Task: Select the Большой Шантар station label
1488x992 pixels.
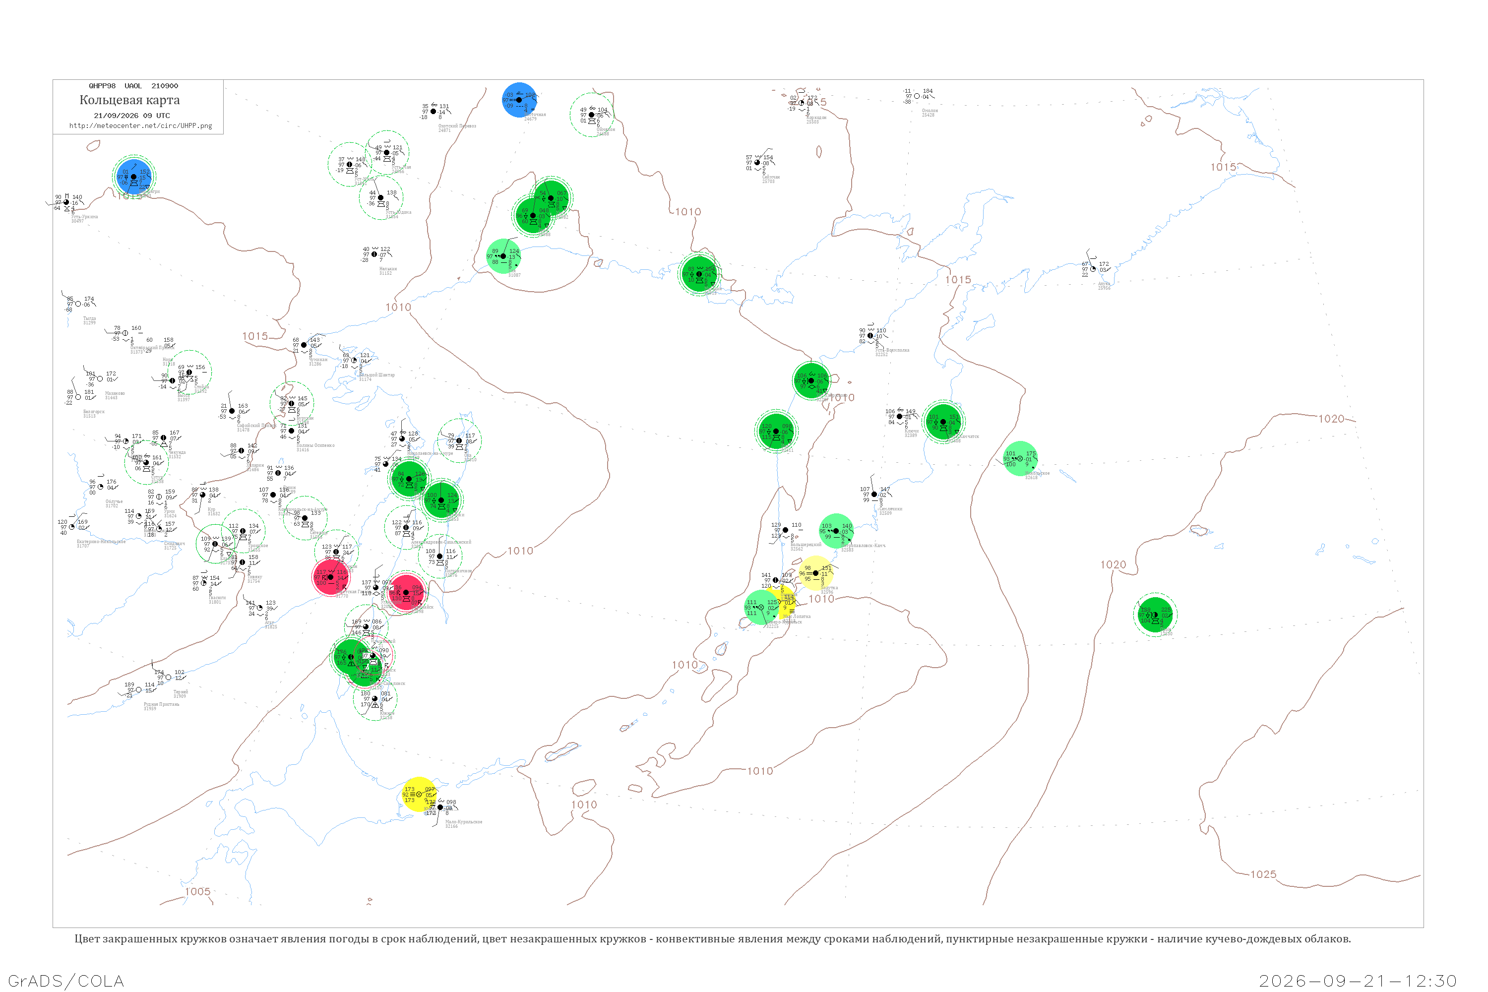Action: (377, 374)
